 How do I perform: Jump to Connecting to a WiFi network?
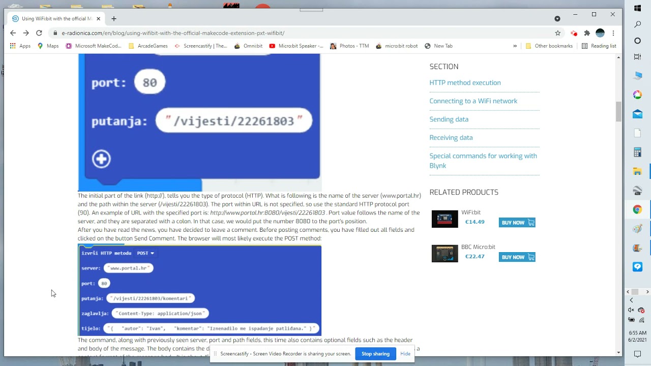click(473, 101)
